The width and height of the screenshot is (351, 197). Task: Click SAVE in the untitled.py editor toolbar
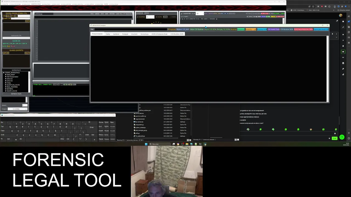point(102,14)
